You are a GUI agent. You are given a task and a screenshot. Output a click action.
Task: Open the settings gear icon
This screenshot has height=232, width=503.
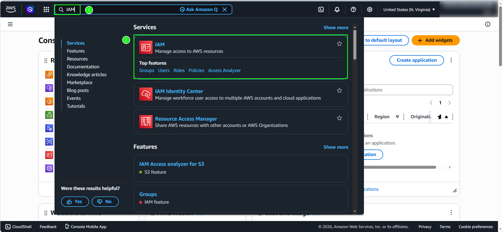click(x=370, y=9)
